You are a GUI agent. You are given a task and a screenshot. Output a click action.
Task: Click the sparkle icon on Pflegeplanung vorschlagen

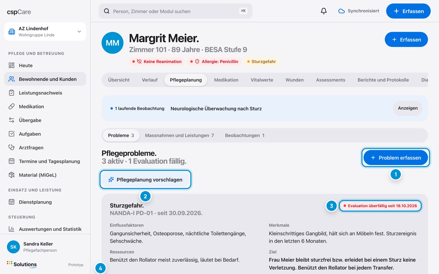click(111, 179)
